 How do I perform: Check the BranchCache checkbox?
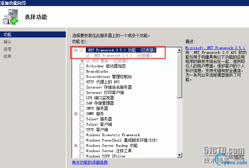click(82, 71)
